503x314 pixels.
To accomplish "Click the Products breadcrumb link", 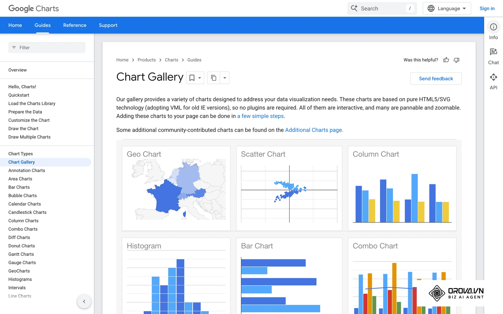I will point(146,60).
